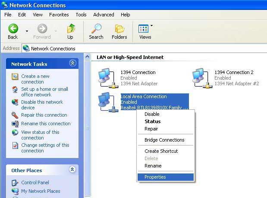This screenshot has height=198, width=267.
Task: Open the File menu
Action: (x=8, y=15)
